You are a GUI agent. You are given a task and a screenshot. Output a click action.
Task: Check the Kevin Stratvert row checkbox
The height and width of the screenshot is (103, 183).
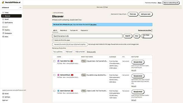point(54,91)
